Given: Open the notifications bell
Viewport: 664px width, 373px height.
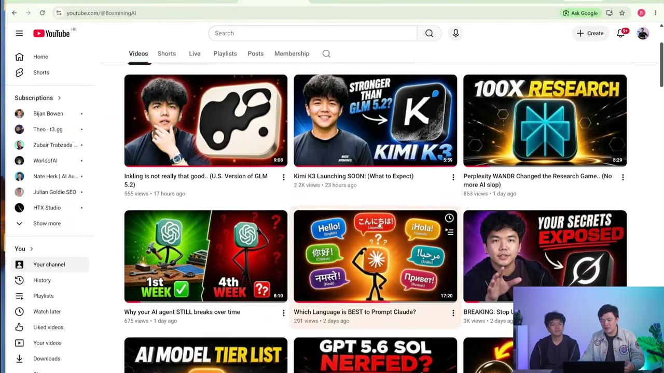Looking at the screenshot, I should (x=621, y=33).
